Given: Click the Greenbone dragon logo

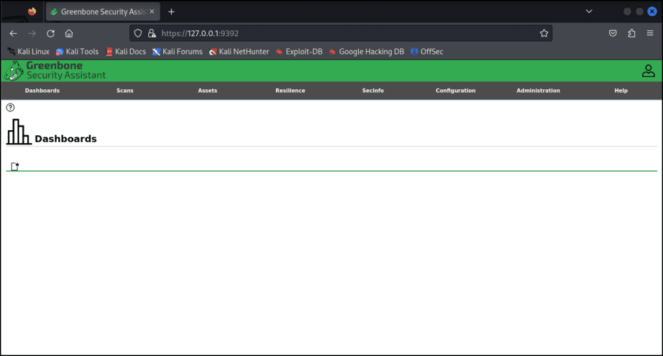Looking at the screenshot, I should pos(14,71).
